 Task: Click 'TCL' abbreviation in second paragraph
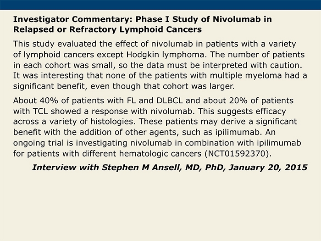coord(40,111)
